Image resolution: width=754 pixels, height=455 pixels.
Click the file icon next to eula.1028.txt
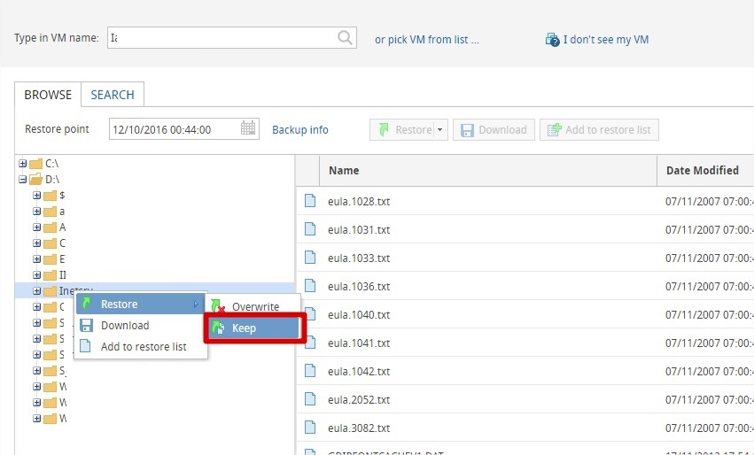(310, 201)
